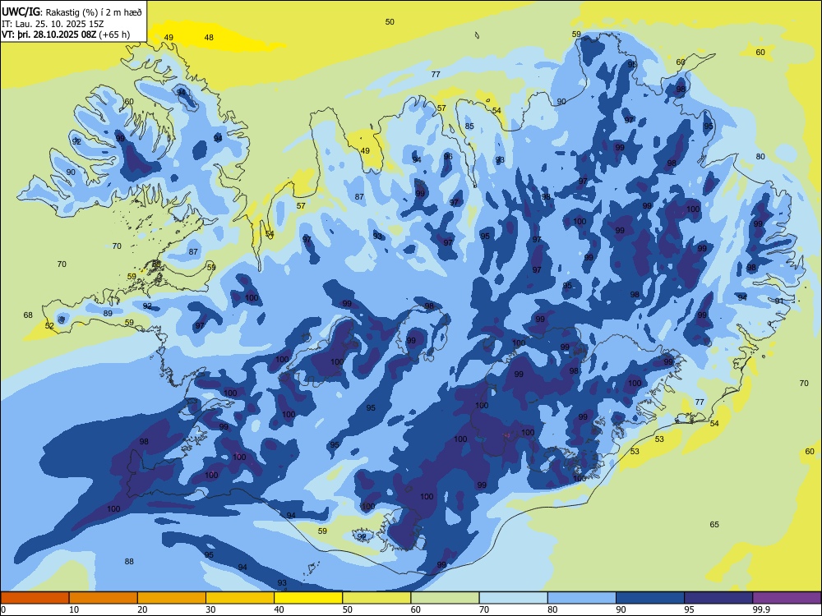
Task: Click the pale green 60–70 legend swatch
Action: click(x=445, y=598)
